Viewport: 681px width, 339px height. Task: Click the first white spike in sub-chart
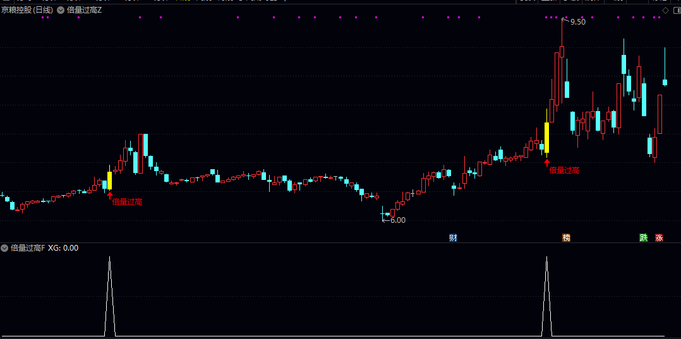pos(109,297)
